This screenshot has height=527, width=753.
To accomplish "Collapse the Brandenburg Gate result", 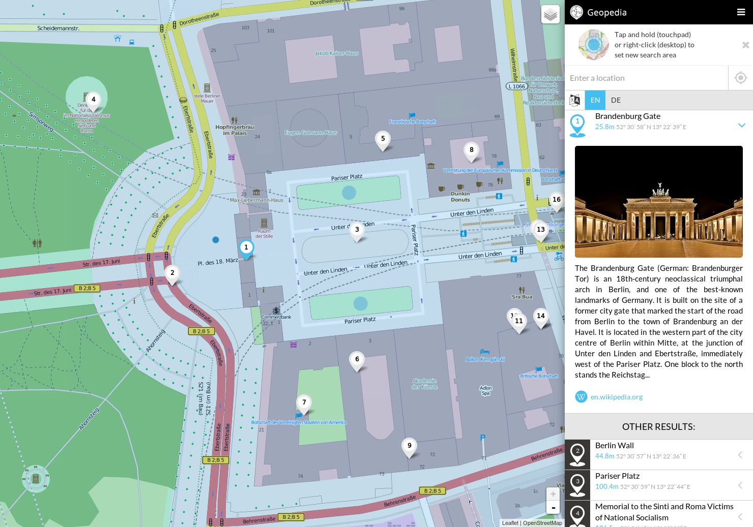I will click(741, 126).
